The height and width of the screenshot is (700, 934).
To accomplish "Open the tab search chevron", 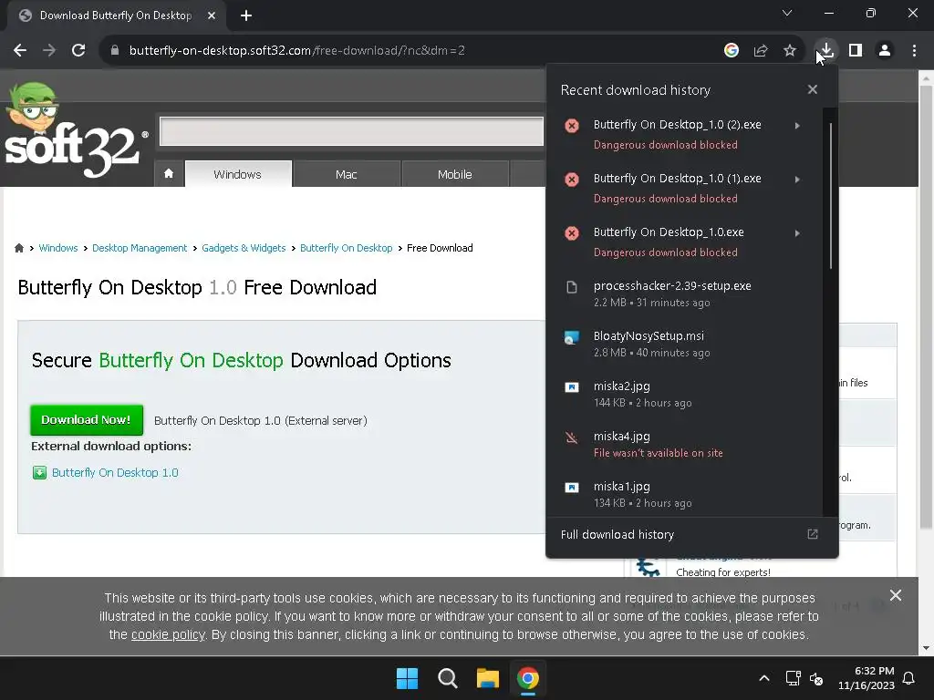I will (787, 13).
